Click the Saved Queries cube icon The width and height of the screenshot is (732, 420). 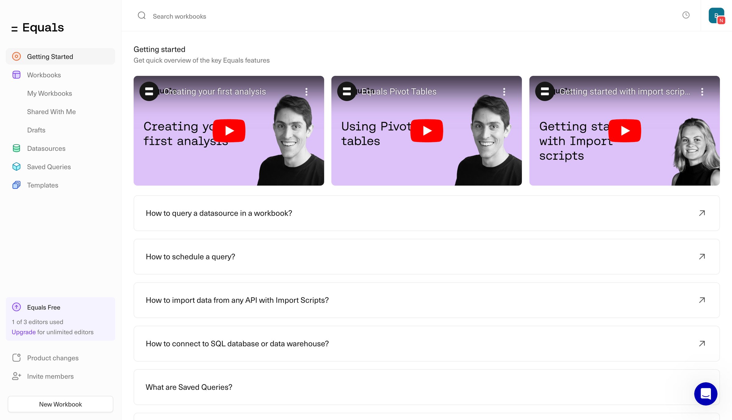click(x=16, y=167)
